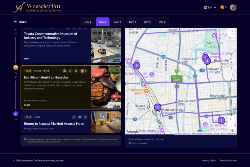Image resolution: width=250 pixels, height=167 pixels.
Task: Click the WanderBu logo
Action: click(x=37, y=7)
